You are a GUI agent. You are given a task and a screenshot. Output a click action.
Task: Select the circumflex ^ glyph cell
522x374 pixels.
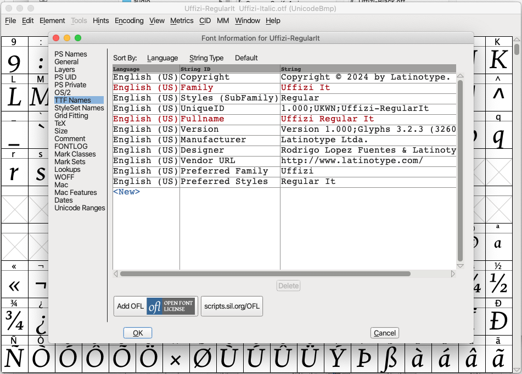[498, 97]
